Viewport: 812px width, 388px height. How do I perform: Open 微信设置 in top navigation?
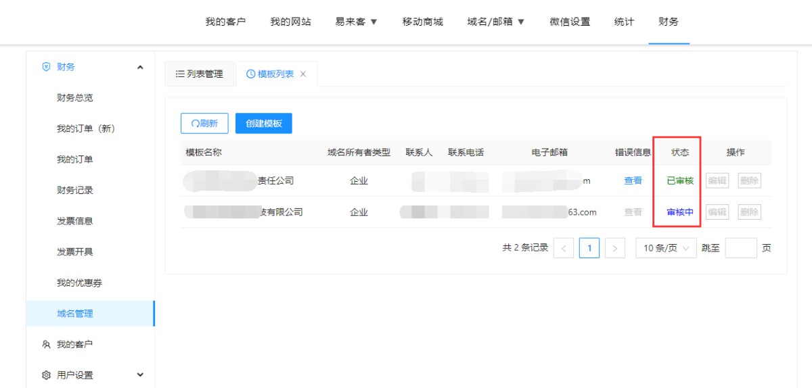click(570, 22)
